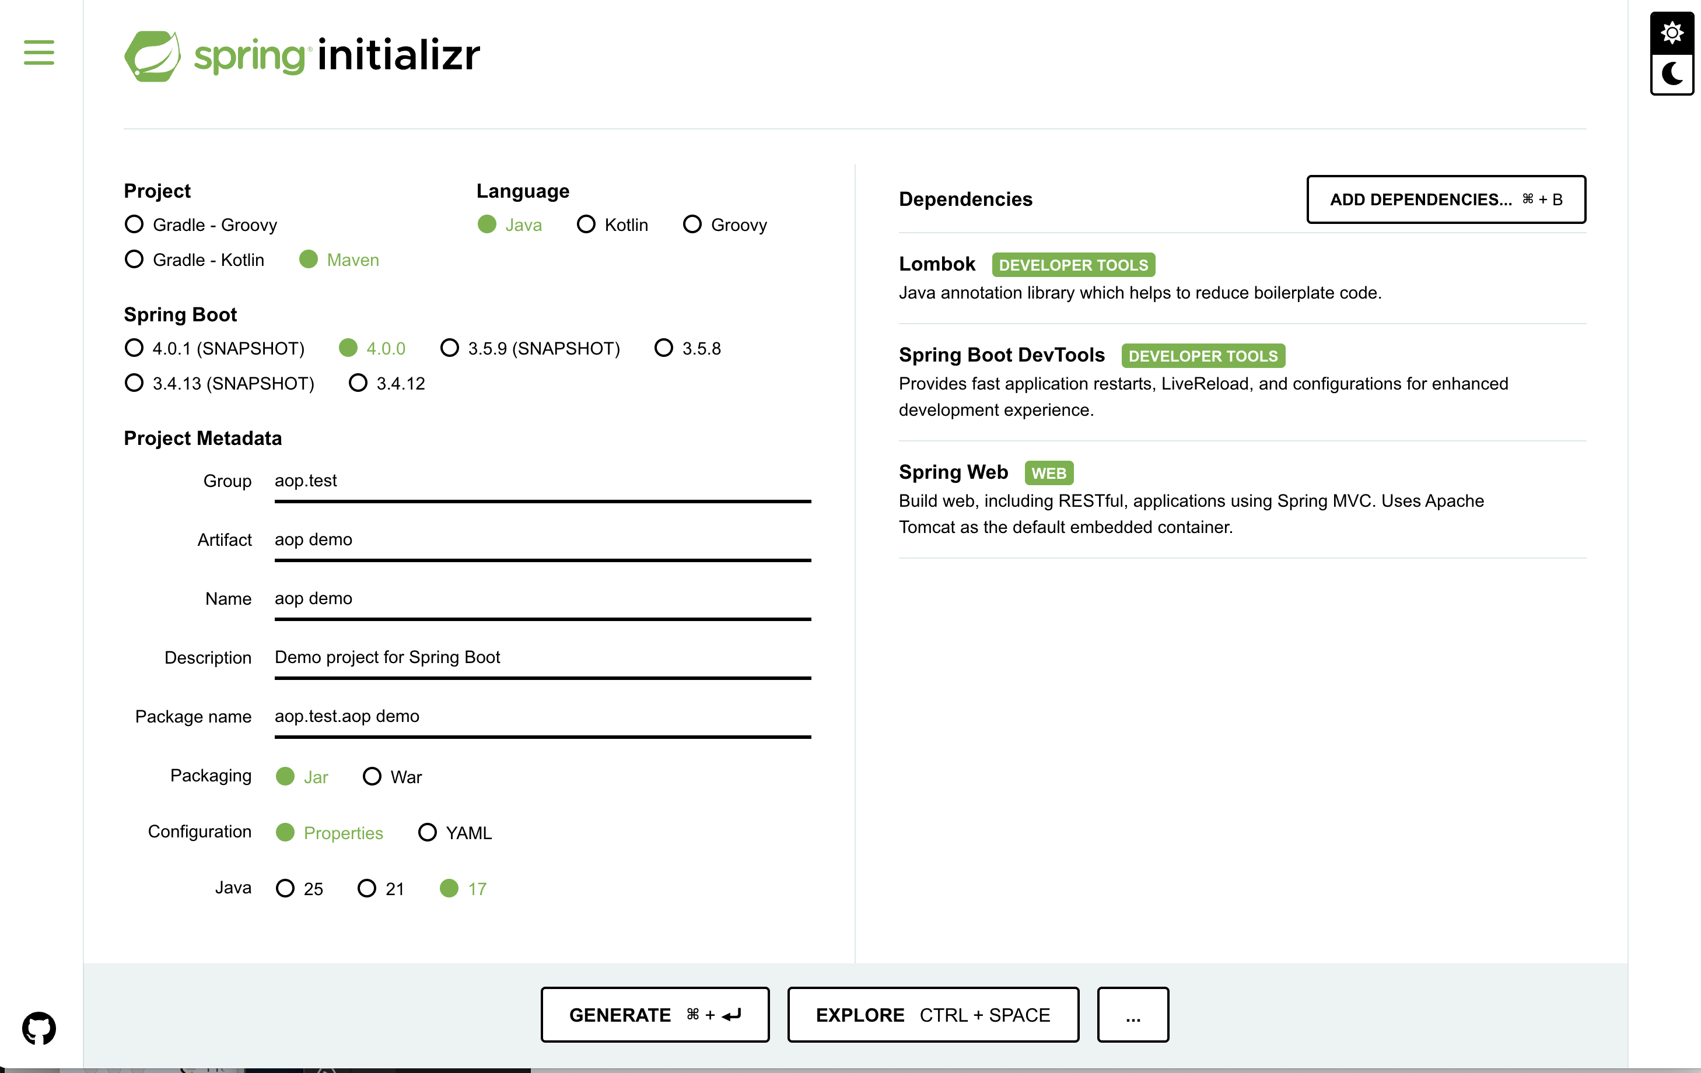
Task: Switch configuration to YAML
Action: coord(426,832)
